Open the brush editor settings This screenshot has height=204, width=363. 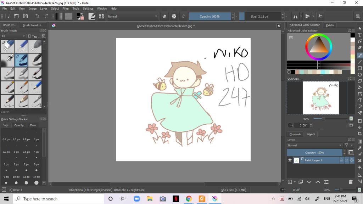point(92,16)
